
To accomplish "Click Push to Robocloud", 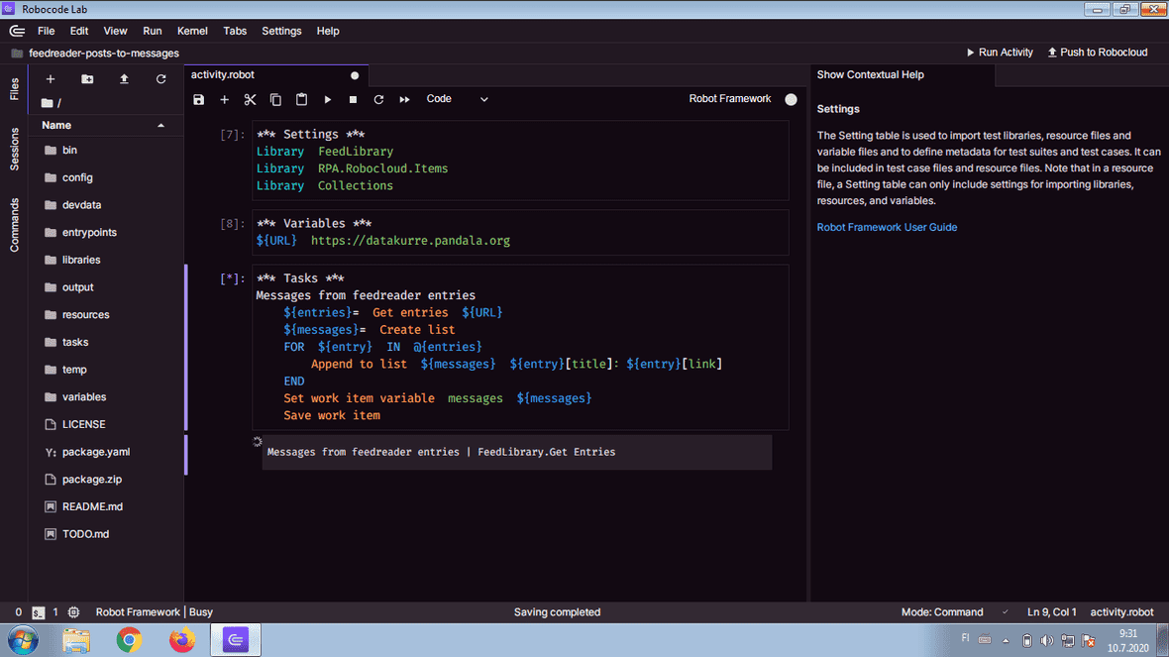I will point(1097,53).
